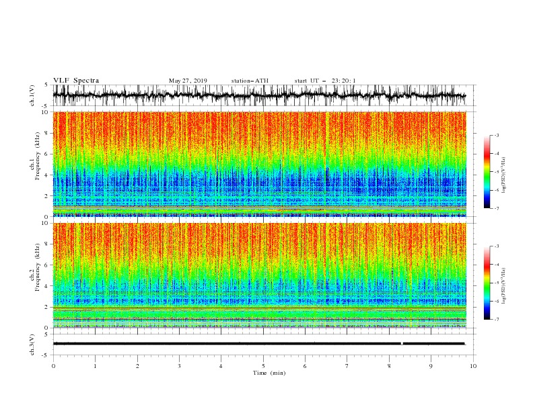The height and width of the screenshot is (411, 533).
Task: Click the date 'May 27, 2019'
Action: point(188,81)
